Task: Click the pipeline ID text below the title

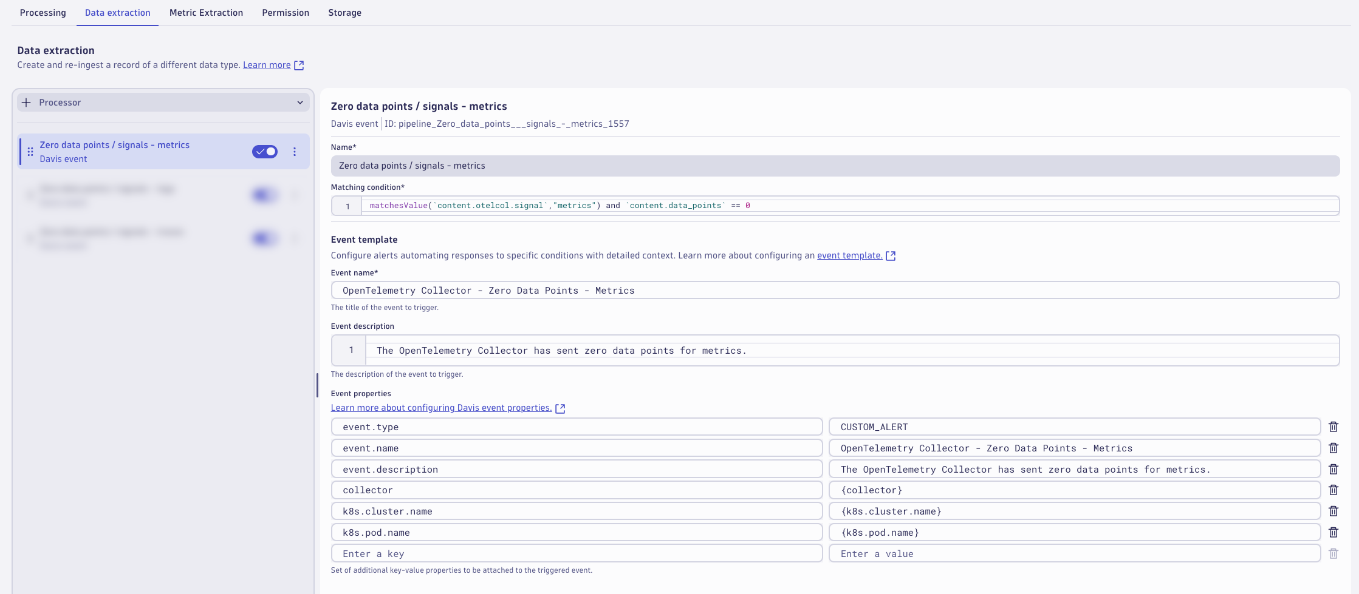Action: click(x=507, y=124)
